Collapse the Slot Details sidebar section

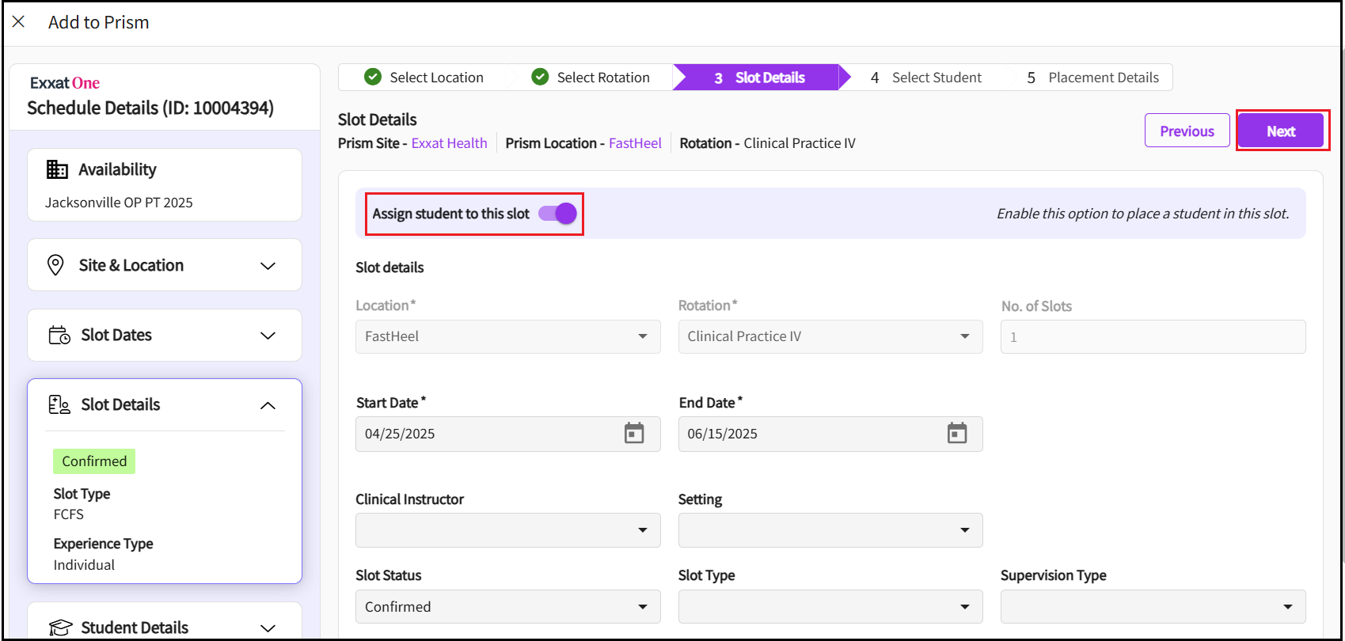268,406
